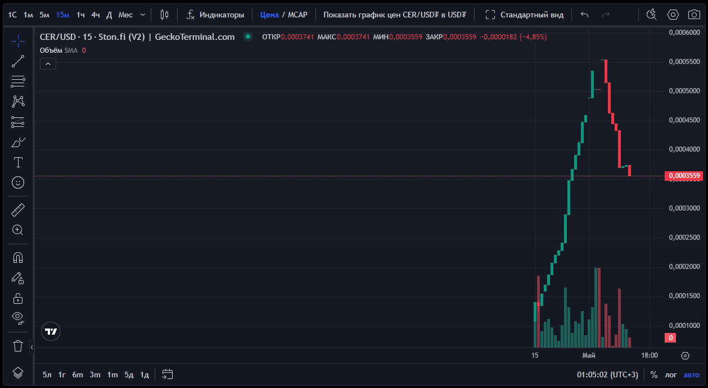The width and height of the screenshot is (708, 388).
Task: Toggle the log scale option
Action: pyautogui.click(x=671, y=375)
